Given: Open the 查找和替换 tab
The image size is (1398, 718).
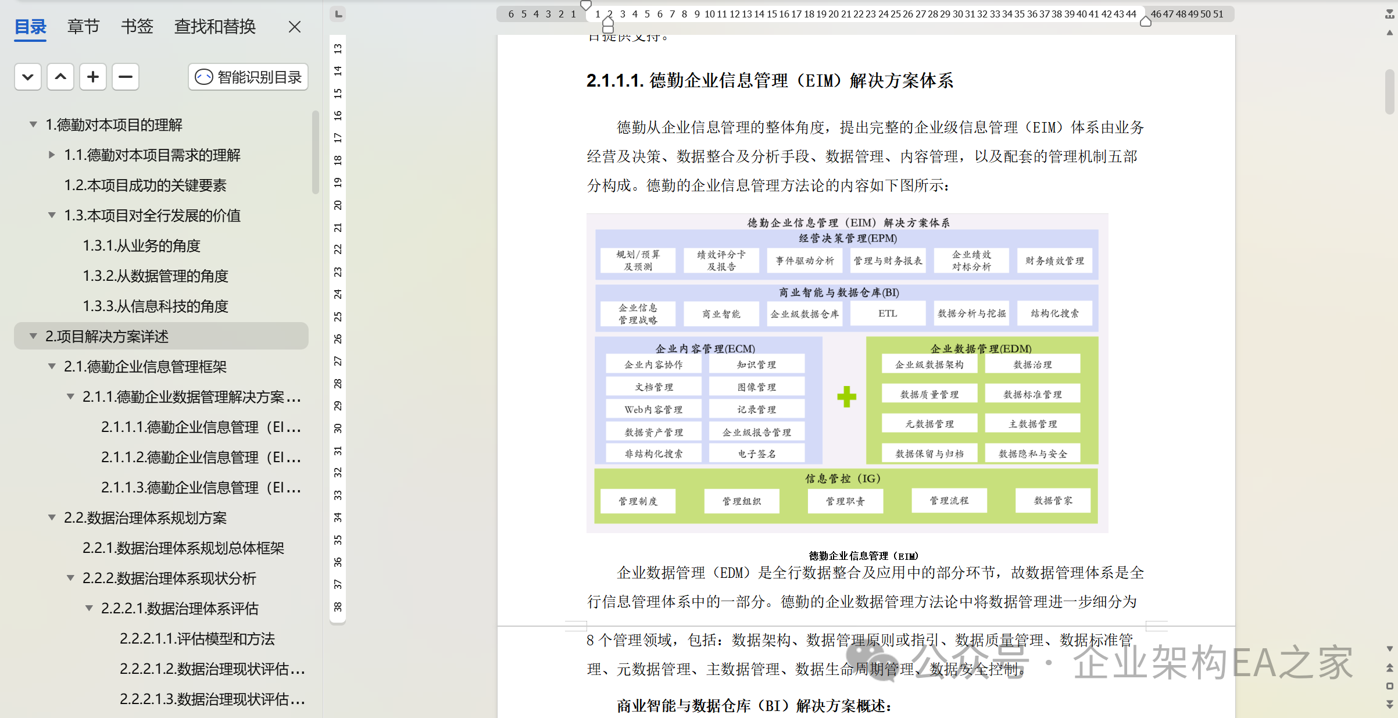Looking at the screenshot, I should [x=214, y=27].
